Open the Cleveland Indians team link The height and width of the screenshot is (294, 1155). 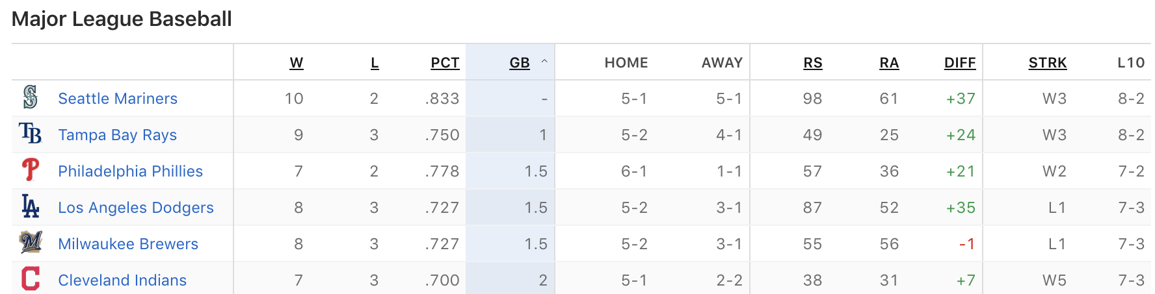tap(122, 280)
